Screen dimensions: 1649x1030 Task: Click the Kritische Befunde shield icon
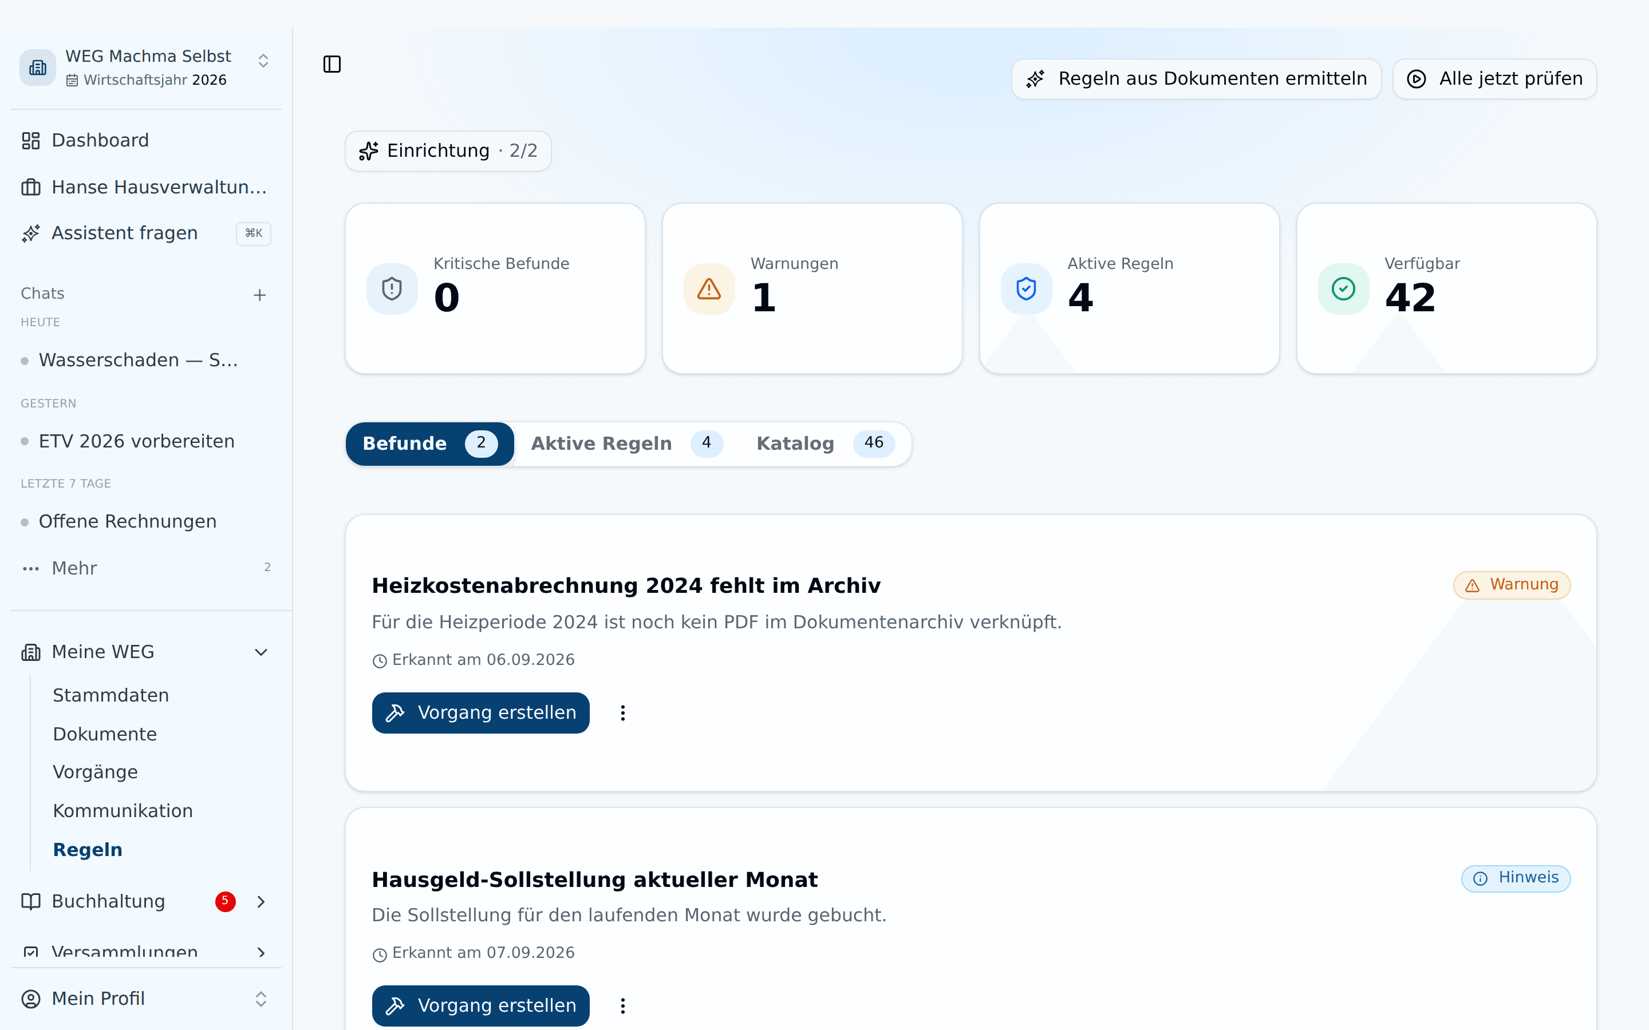[x=392, y=289]
